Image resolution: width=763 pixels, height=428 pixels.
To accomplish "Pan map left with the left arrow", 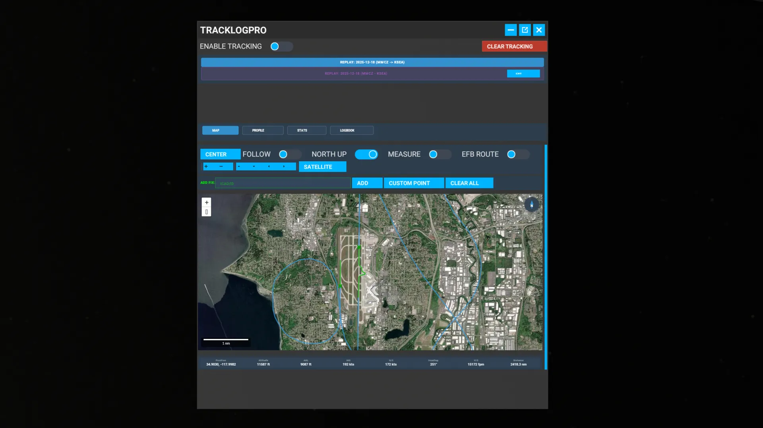I will (269, 167).
